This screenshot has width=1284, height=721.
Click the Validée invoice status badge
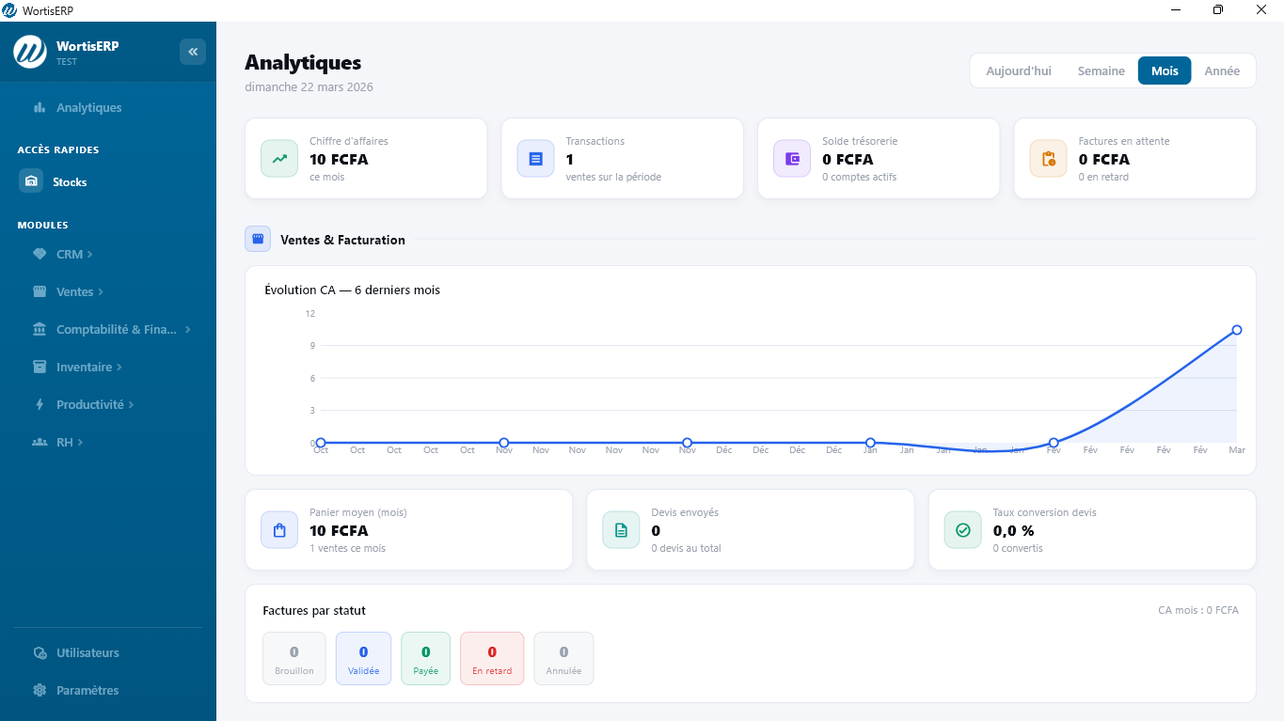[x=363, y=659]
